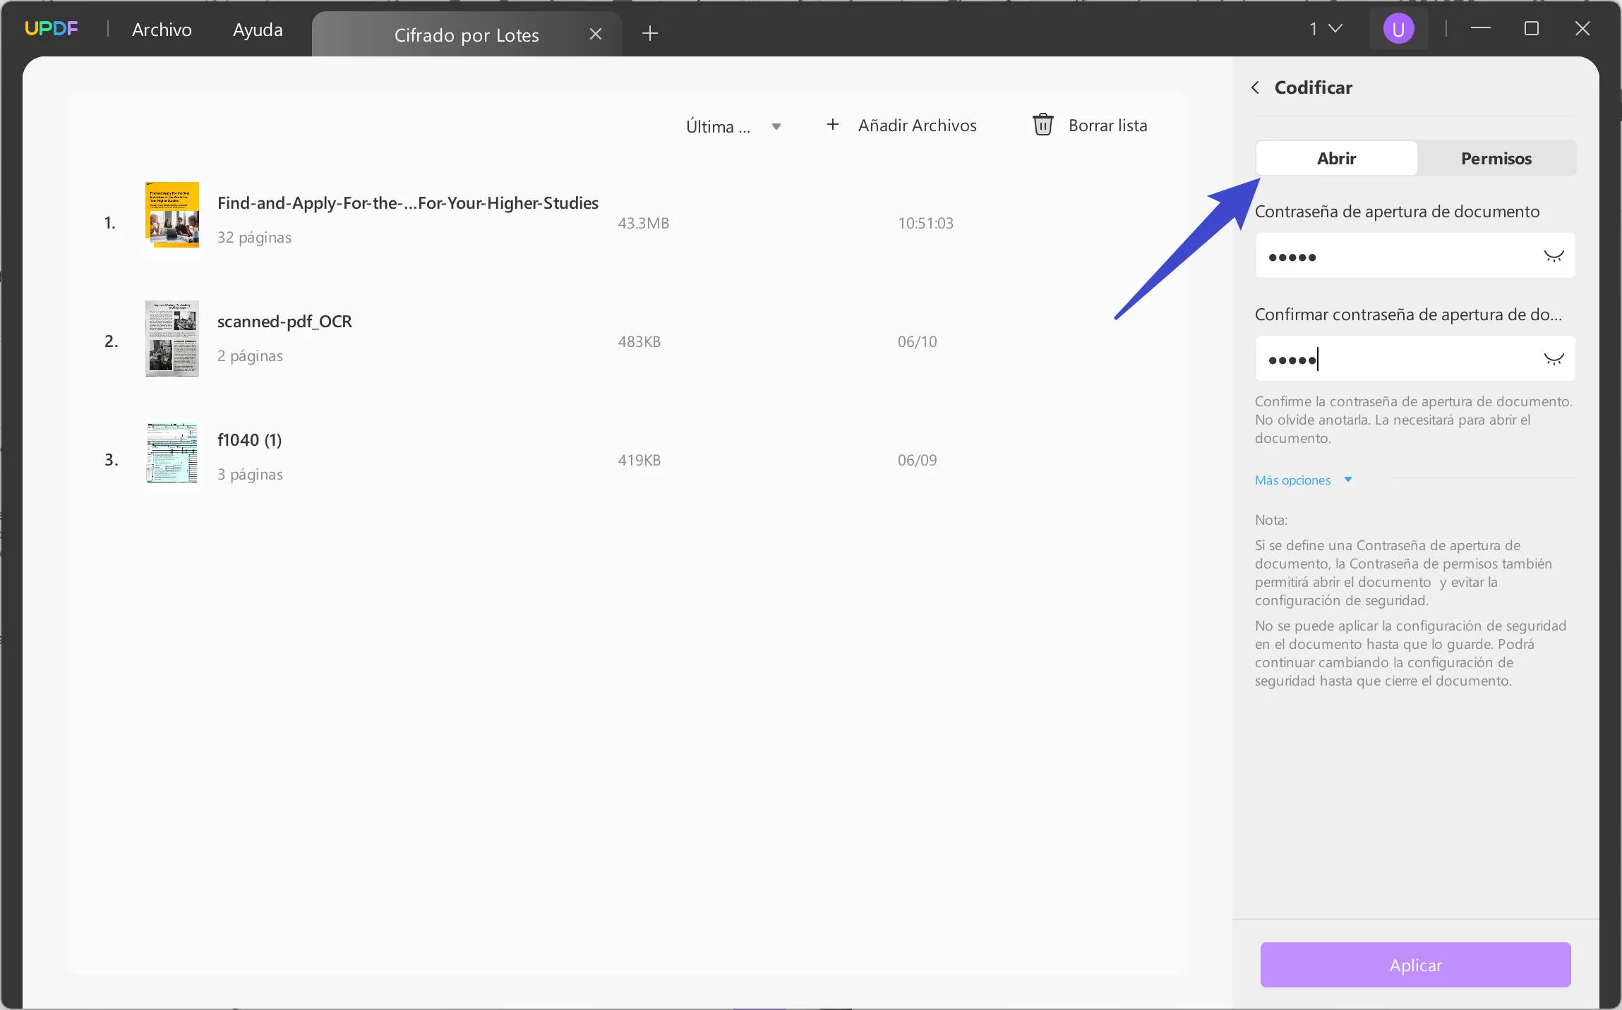Click the new tab plus icon in toolbar
Viewport: 1622px width, 1010px height.
pos(650,32)
